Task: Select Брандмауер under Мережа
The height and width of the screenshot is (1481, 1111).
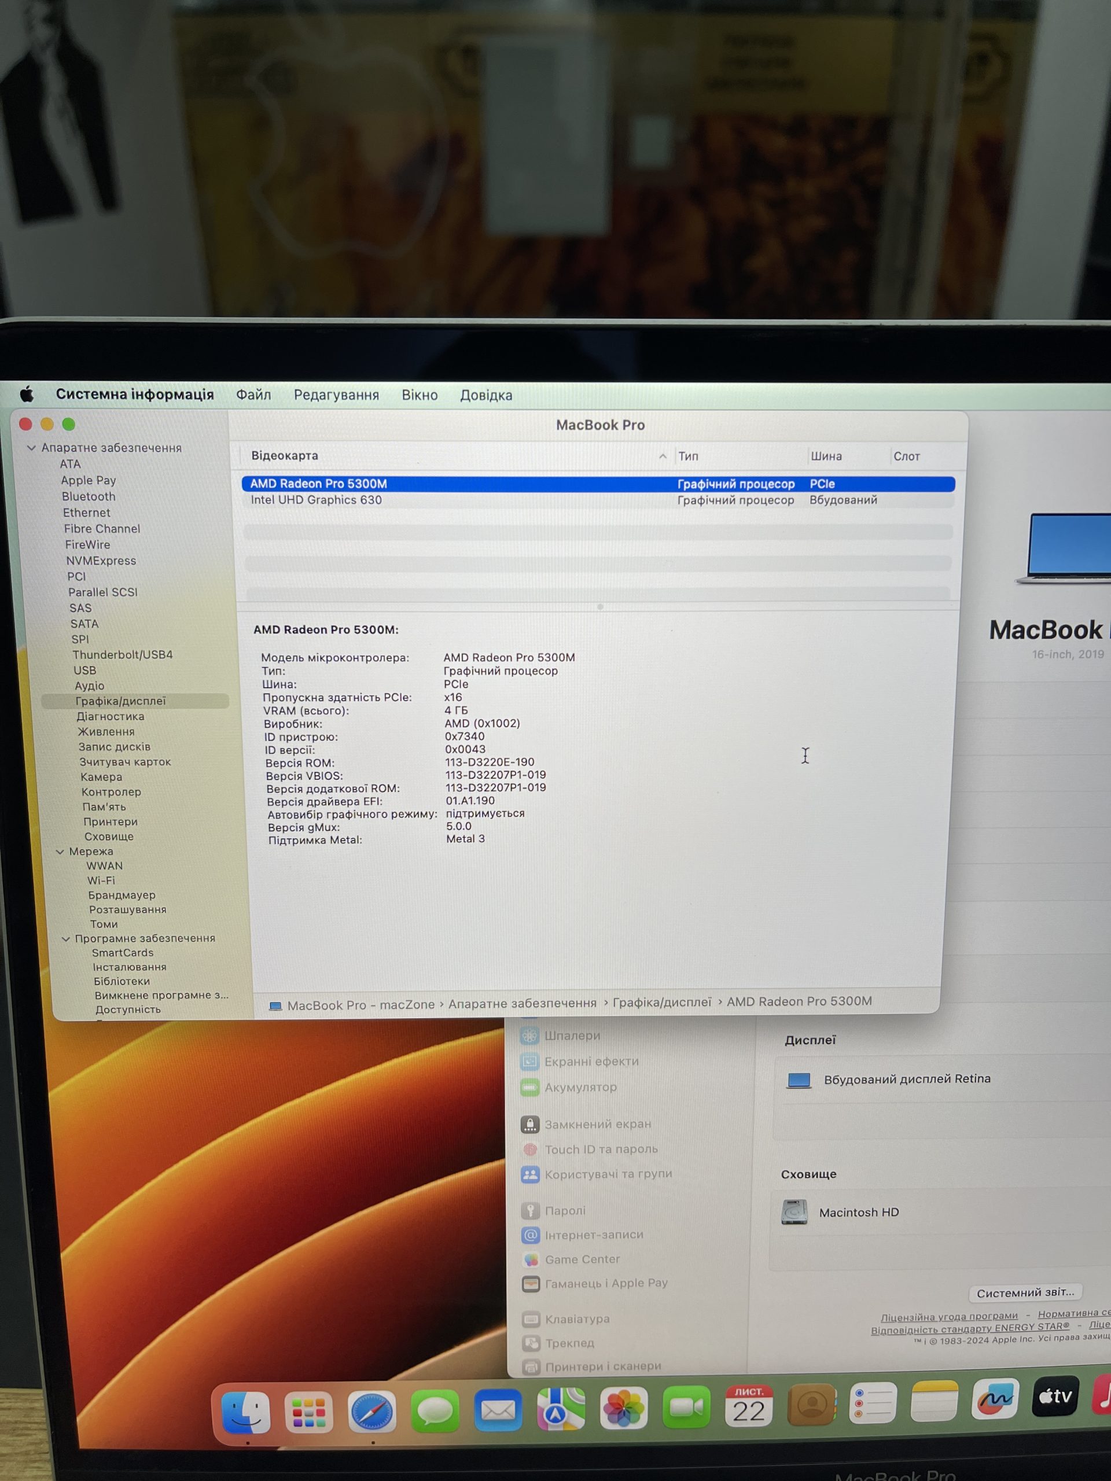Action: tap(121, 895)
